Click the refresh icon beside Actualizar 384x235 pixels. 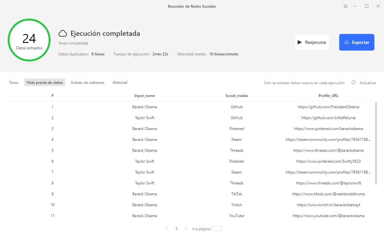point(354,83)
